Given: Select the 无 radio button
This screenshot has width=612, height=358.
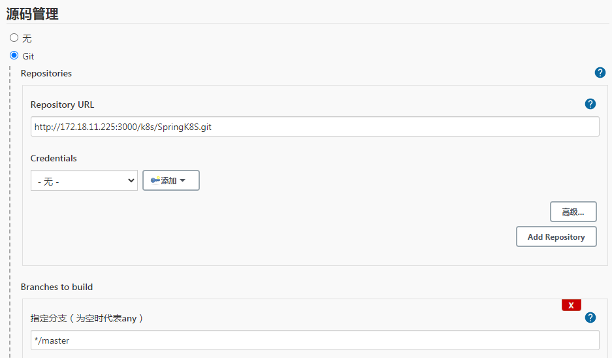Looking at the screenshot, I should click(x=14, y=38).
